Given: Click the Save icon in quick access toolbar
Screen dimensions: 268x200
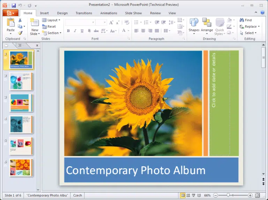Looking at the screenshot, I should [14, 6].
